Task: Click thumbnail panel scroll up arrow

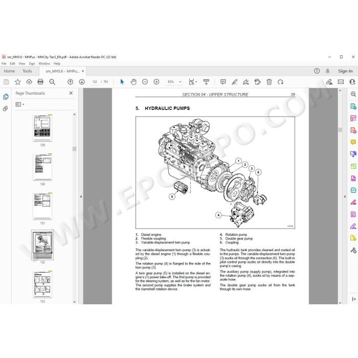Action: 74,115
